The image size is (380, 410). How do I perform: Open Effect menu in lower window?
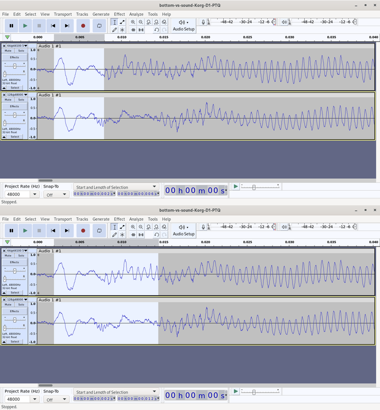(119, 219)
